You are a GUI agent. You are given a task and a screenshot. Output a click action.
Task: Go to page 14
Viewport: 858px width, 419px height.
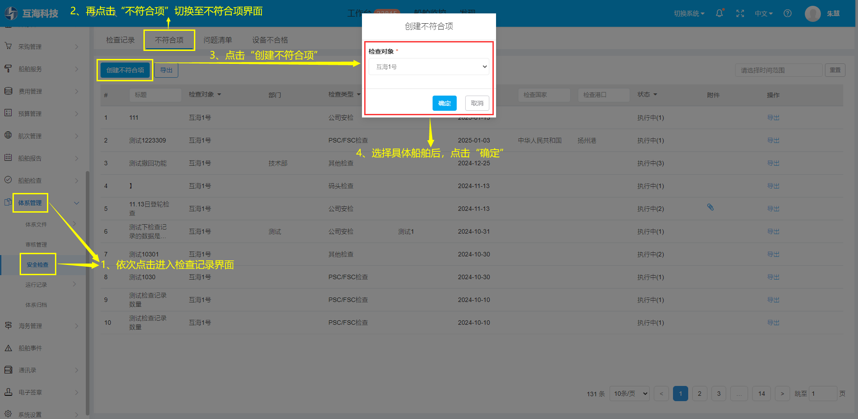762,394
